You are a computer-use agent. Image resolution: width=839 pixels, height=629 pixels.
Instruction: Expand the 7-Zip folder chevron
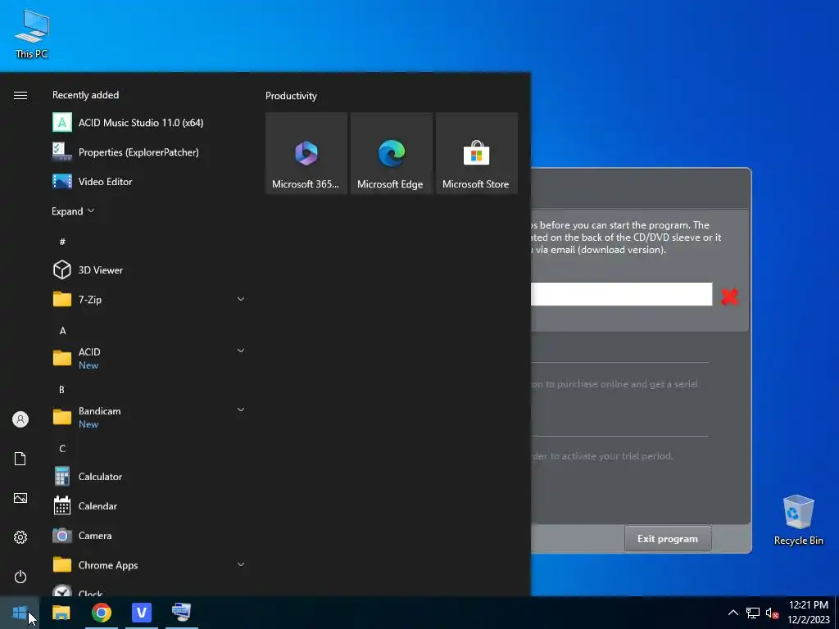[241, 299]
